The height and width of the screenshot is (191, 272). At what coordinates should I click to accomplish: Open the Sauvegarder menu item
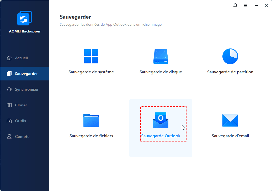pos(25,74)
